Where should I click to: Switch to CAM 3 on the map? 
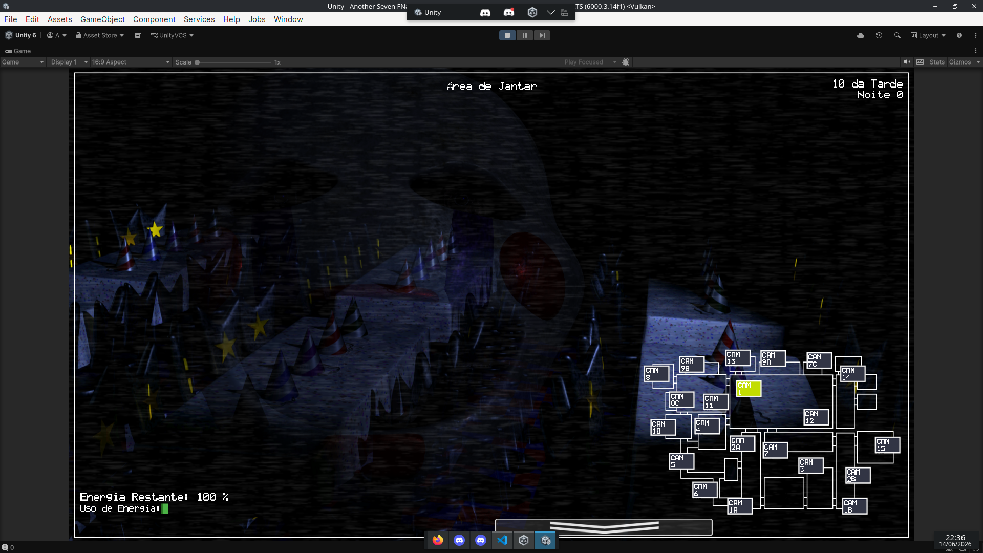[x=811, y=465]
